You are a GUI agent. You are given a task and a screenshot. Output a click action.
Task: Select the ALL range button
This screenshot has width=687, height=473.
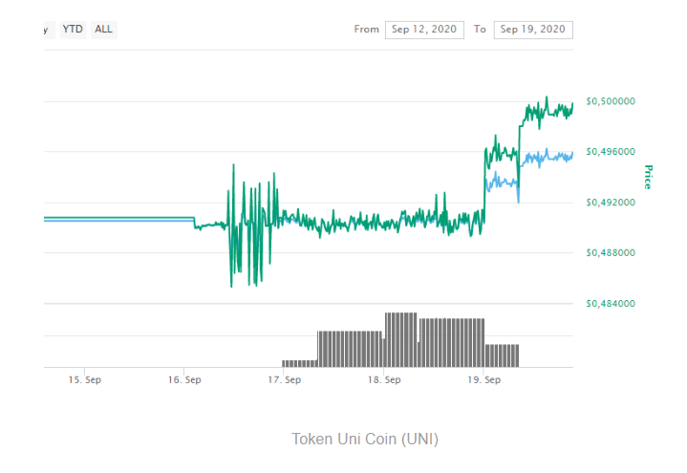coord(104,30)
